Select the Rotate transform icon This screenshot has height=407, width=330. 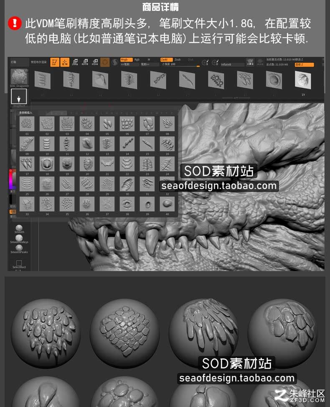click(x=95, y=62)
